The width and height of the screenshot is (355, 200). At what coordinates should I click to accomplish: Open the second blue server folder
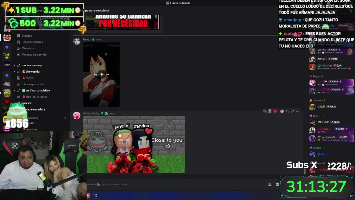(x=7, y=75)
